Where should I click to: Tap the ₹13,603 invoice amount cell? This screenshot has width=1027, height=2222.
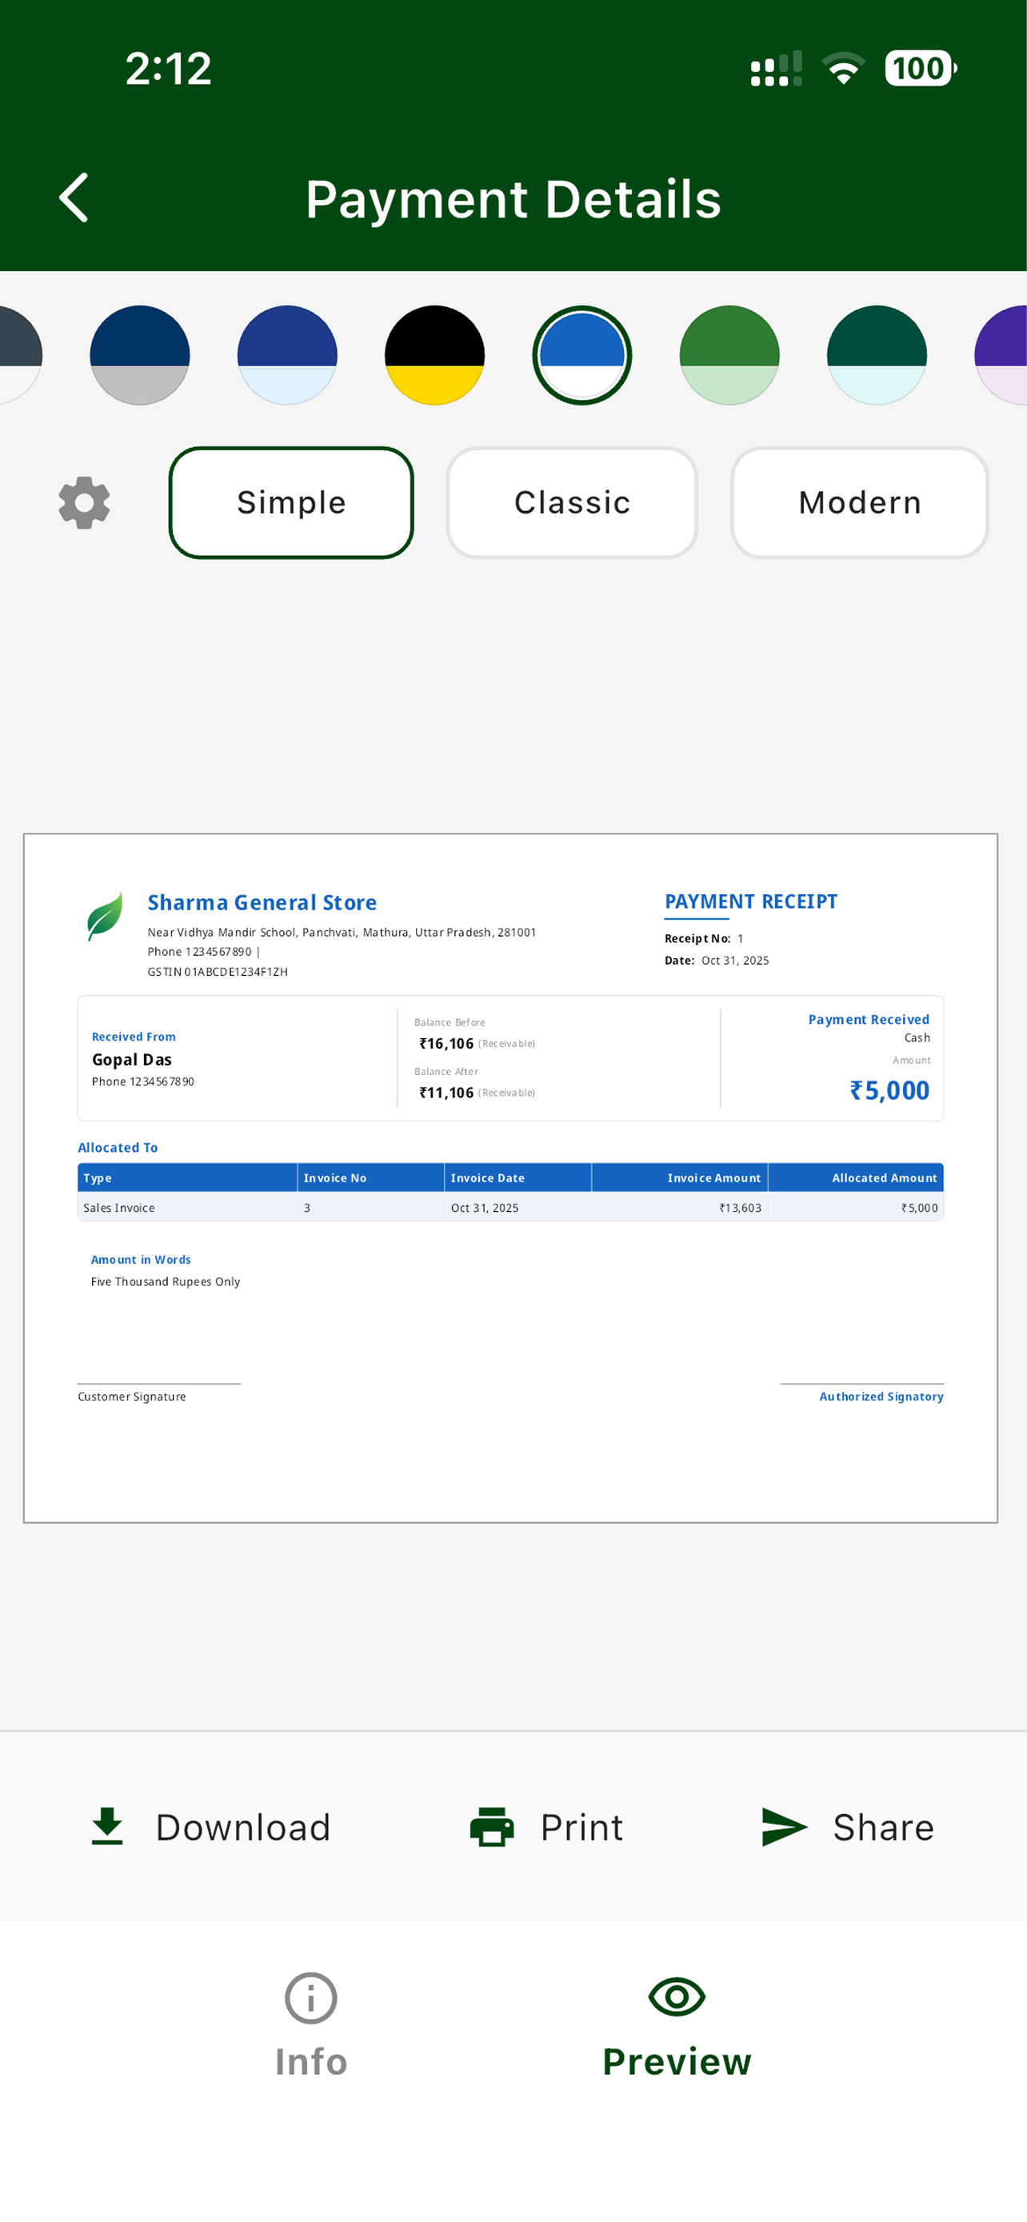(740, 1208)
